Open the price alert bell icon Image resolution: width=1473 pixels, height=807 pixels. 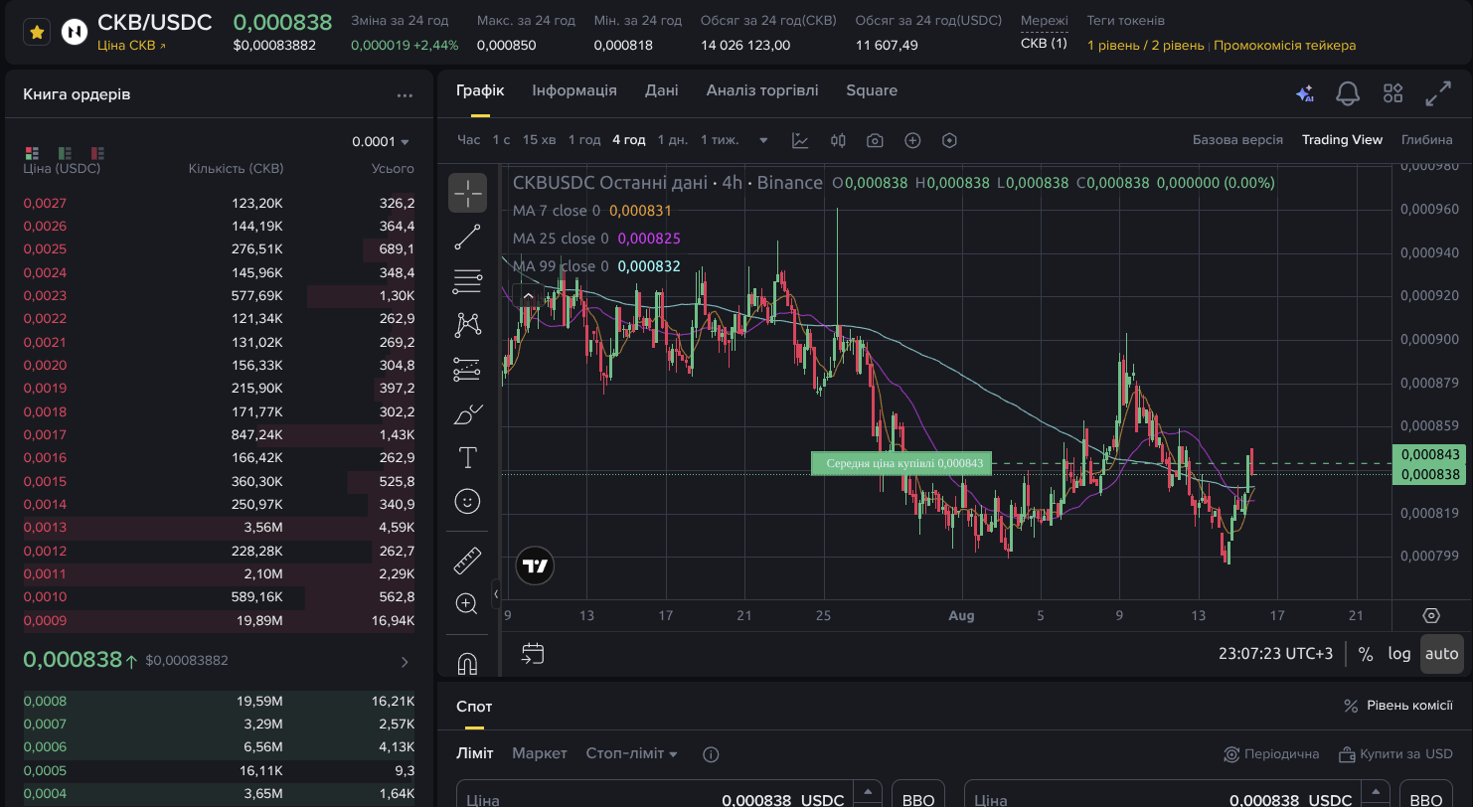pyautogui.click(x=1348, y=93)
